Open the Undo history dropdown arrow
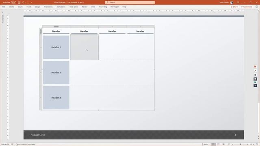The image size is (260, 146). (x=25, y=2)
